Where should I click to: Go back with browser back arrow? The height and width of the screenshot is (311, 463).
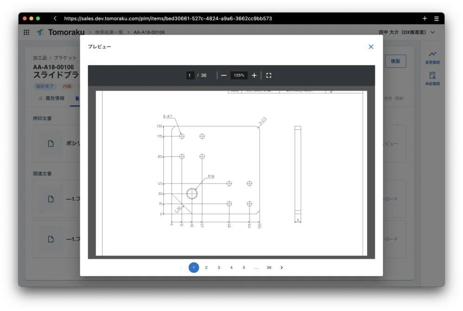[x=55, y=18]
